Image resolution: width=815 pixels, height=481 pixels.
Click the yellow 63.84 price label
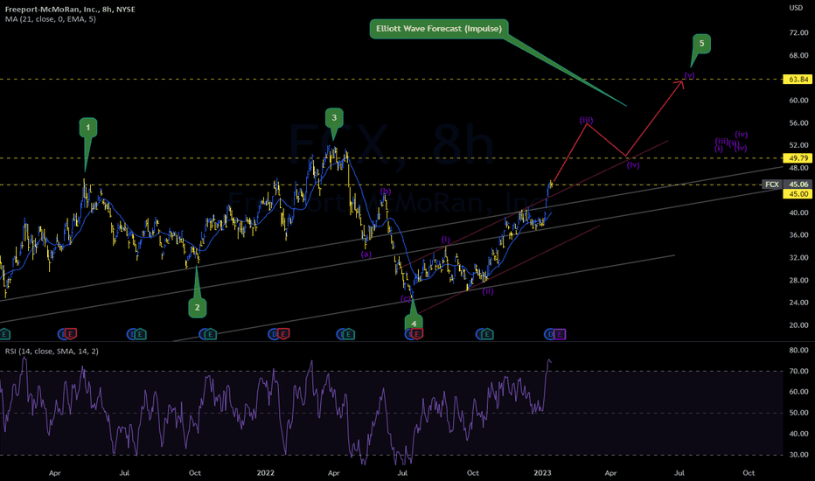(x=798, y=80)
